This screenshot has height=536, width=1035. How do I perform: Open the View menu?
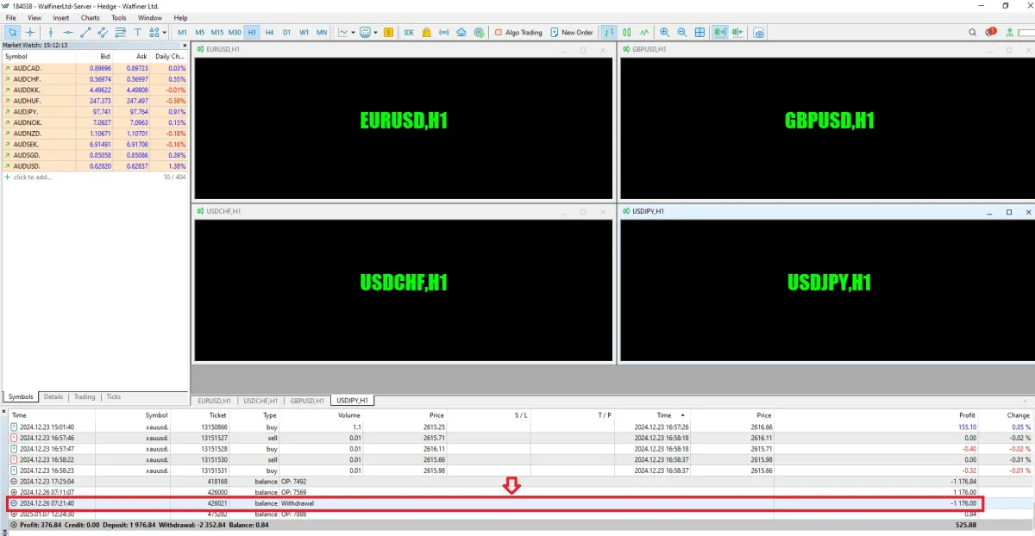coord(34,17)
